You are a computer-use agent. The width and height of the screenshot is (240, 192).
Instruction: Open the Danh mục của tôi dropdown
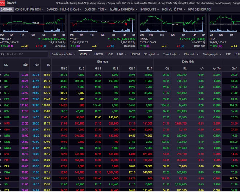coord(62,54)
